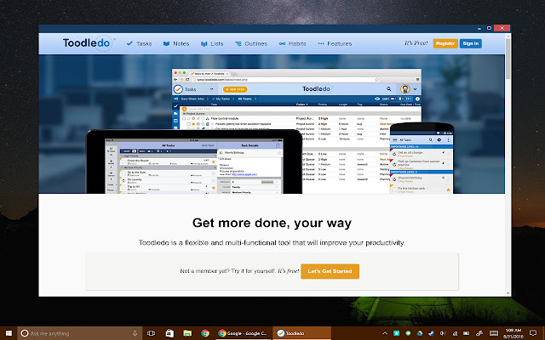This screenshot has height=340, width=545.
Task: Click the orange Register button
Action: 445,43
